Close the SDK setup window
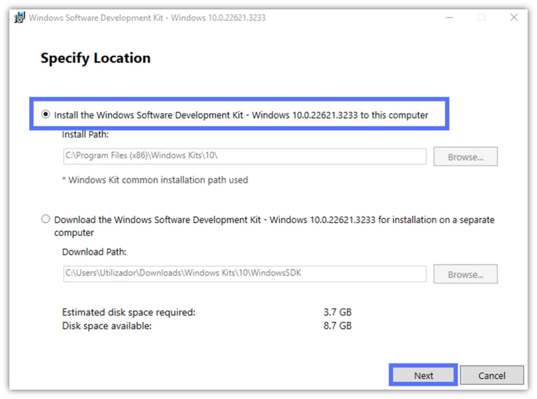The image size is (537, 399). click(x=514, y=17)
